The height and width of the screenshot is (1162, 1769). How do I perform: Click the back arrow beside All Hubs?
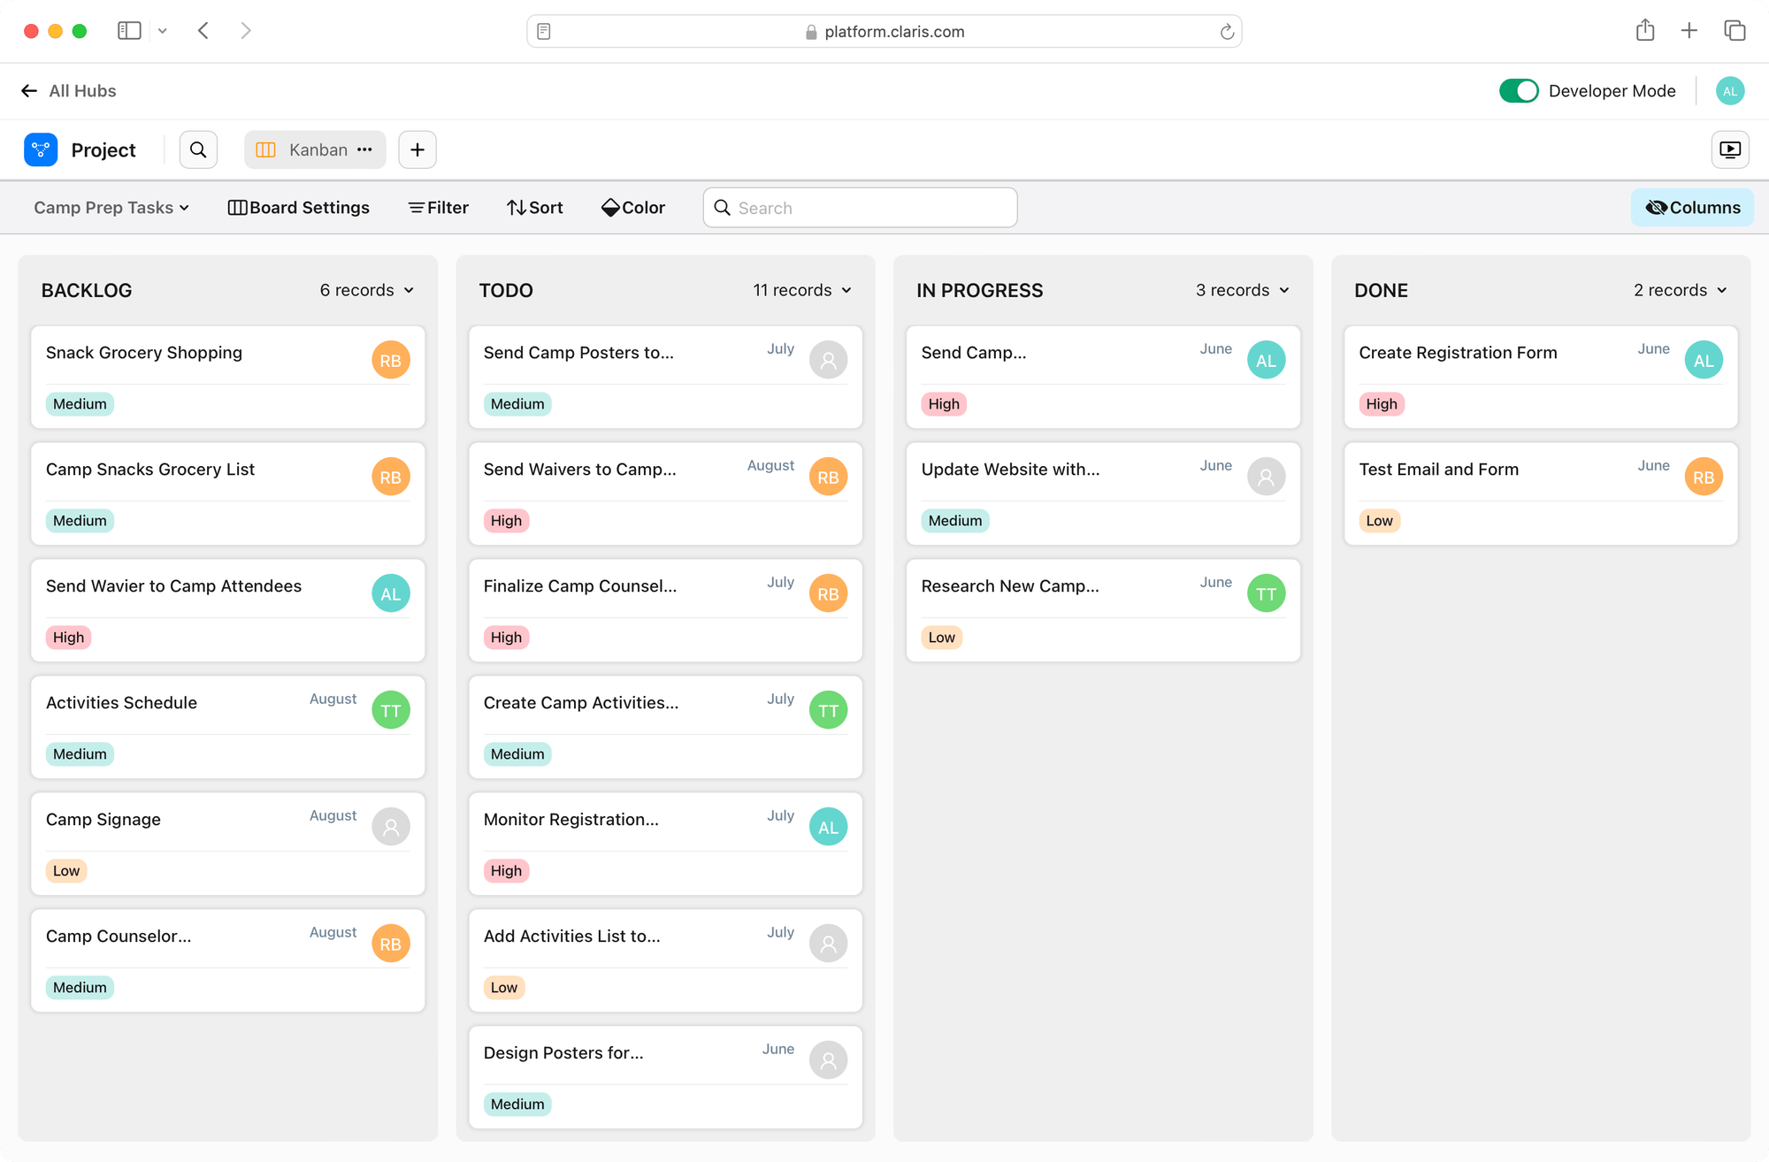coord(29,90)
